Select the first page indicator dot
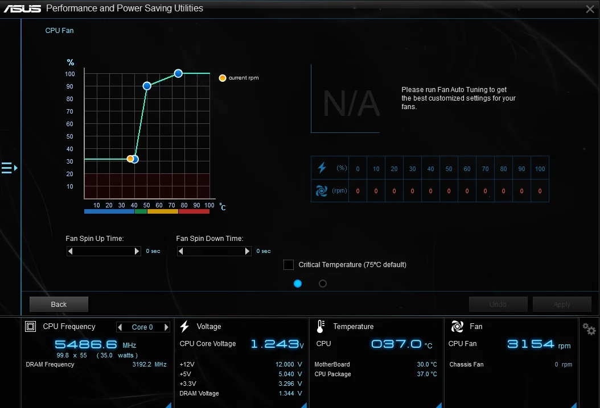 click(x=297, y=283)
